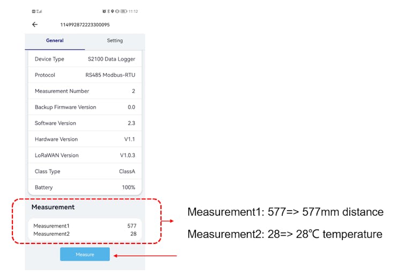
Task: Tap the Battery 100% row
Action: 85,188
